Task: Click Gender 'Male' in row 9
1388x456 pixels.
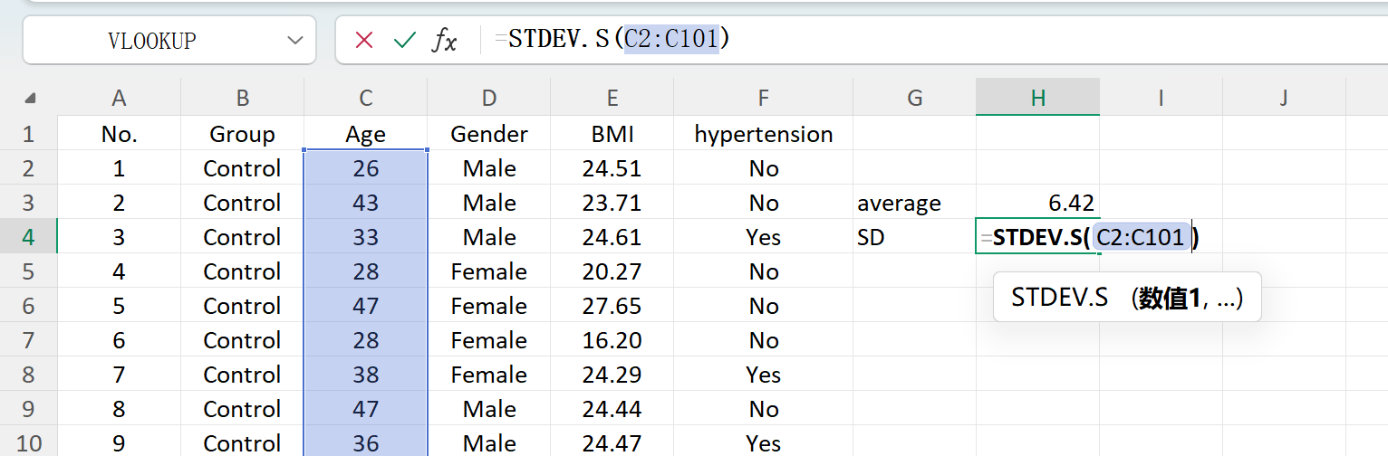Action: click(489, 409)
